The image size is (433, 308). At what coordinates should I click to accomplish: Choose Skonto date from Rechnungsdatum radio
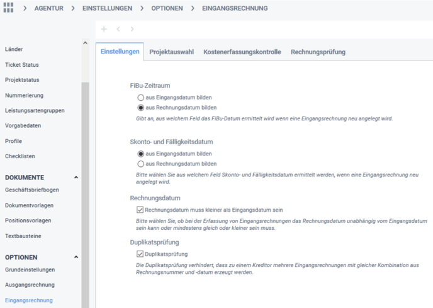click(x=140, y=164)
